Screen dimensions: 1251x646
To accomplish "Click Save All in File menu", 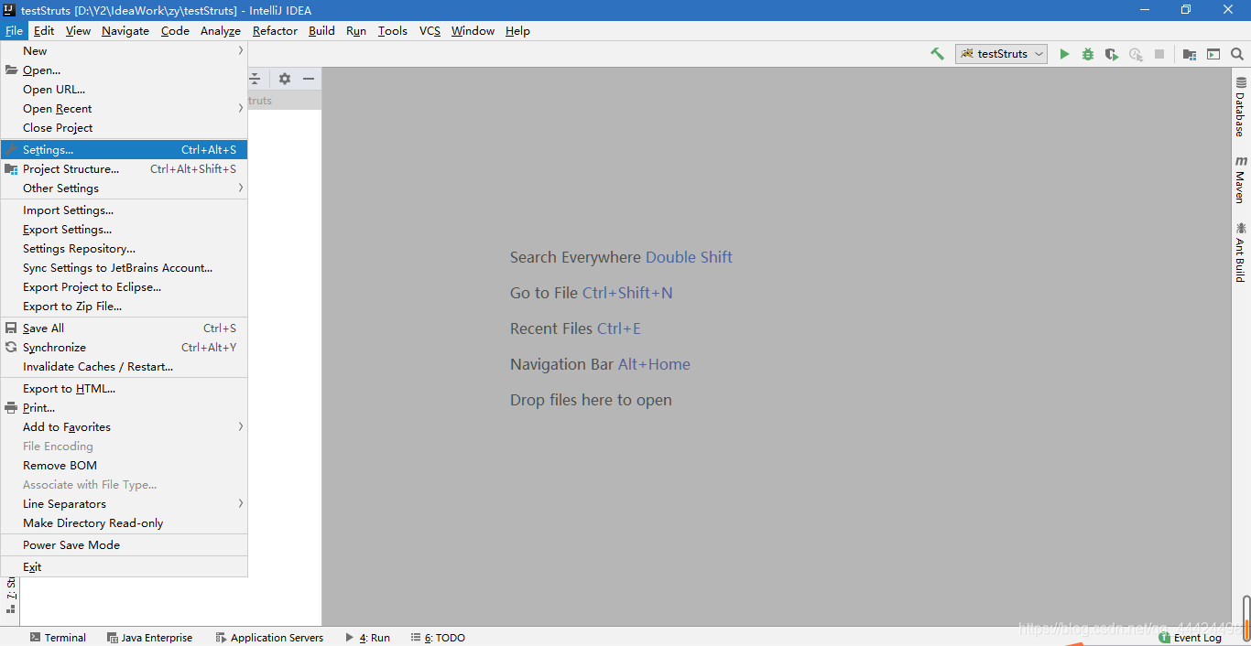I will (x=124, y=328).
